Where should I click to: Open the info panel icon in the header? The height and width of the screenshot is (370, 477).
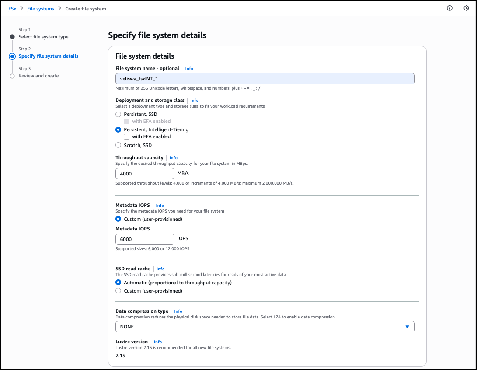[449, 8]
